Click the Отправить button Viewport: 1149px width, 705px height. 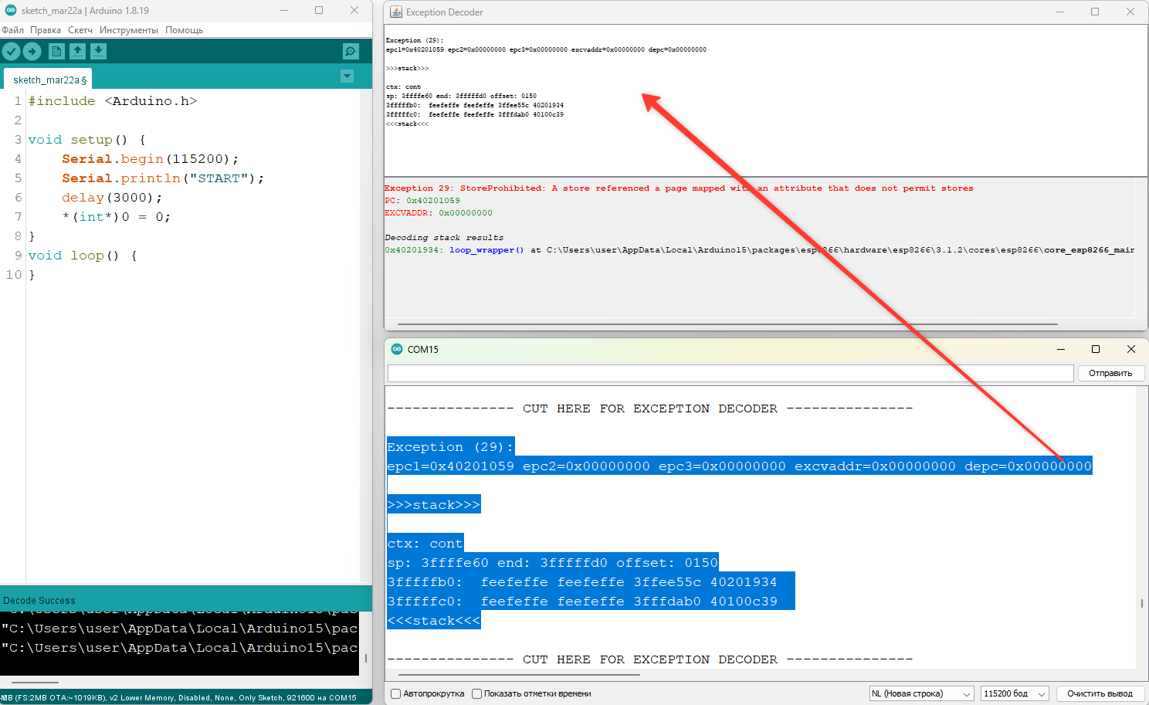(x=1110, y=373)
